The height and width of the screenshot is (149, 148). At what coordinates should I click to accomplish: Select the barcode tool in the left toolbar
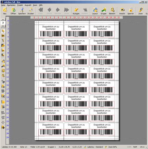coord(3,36)
